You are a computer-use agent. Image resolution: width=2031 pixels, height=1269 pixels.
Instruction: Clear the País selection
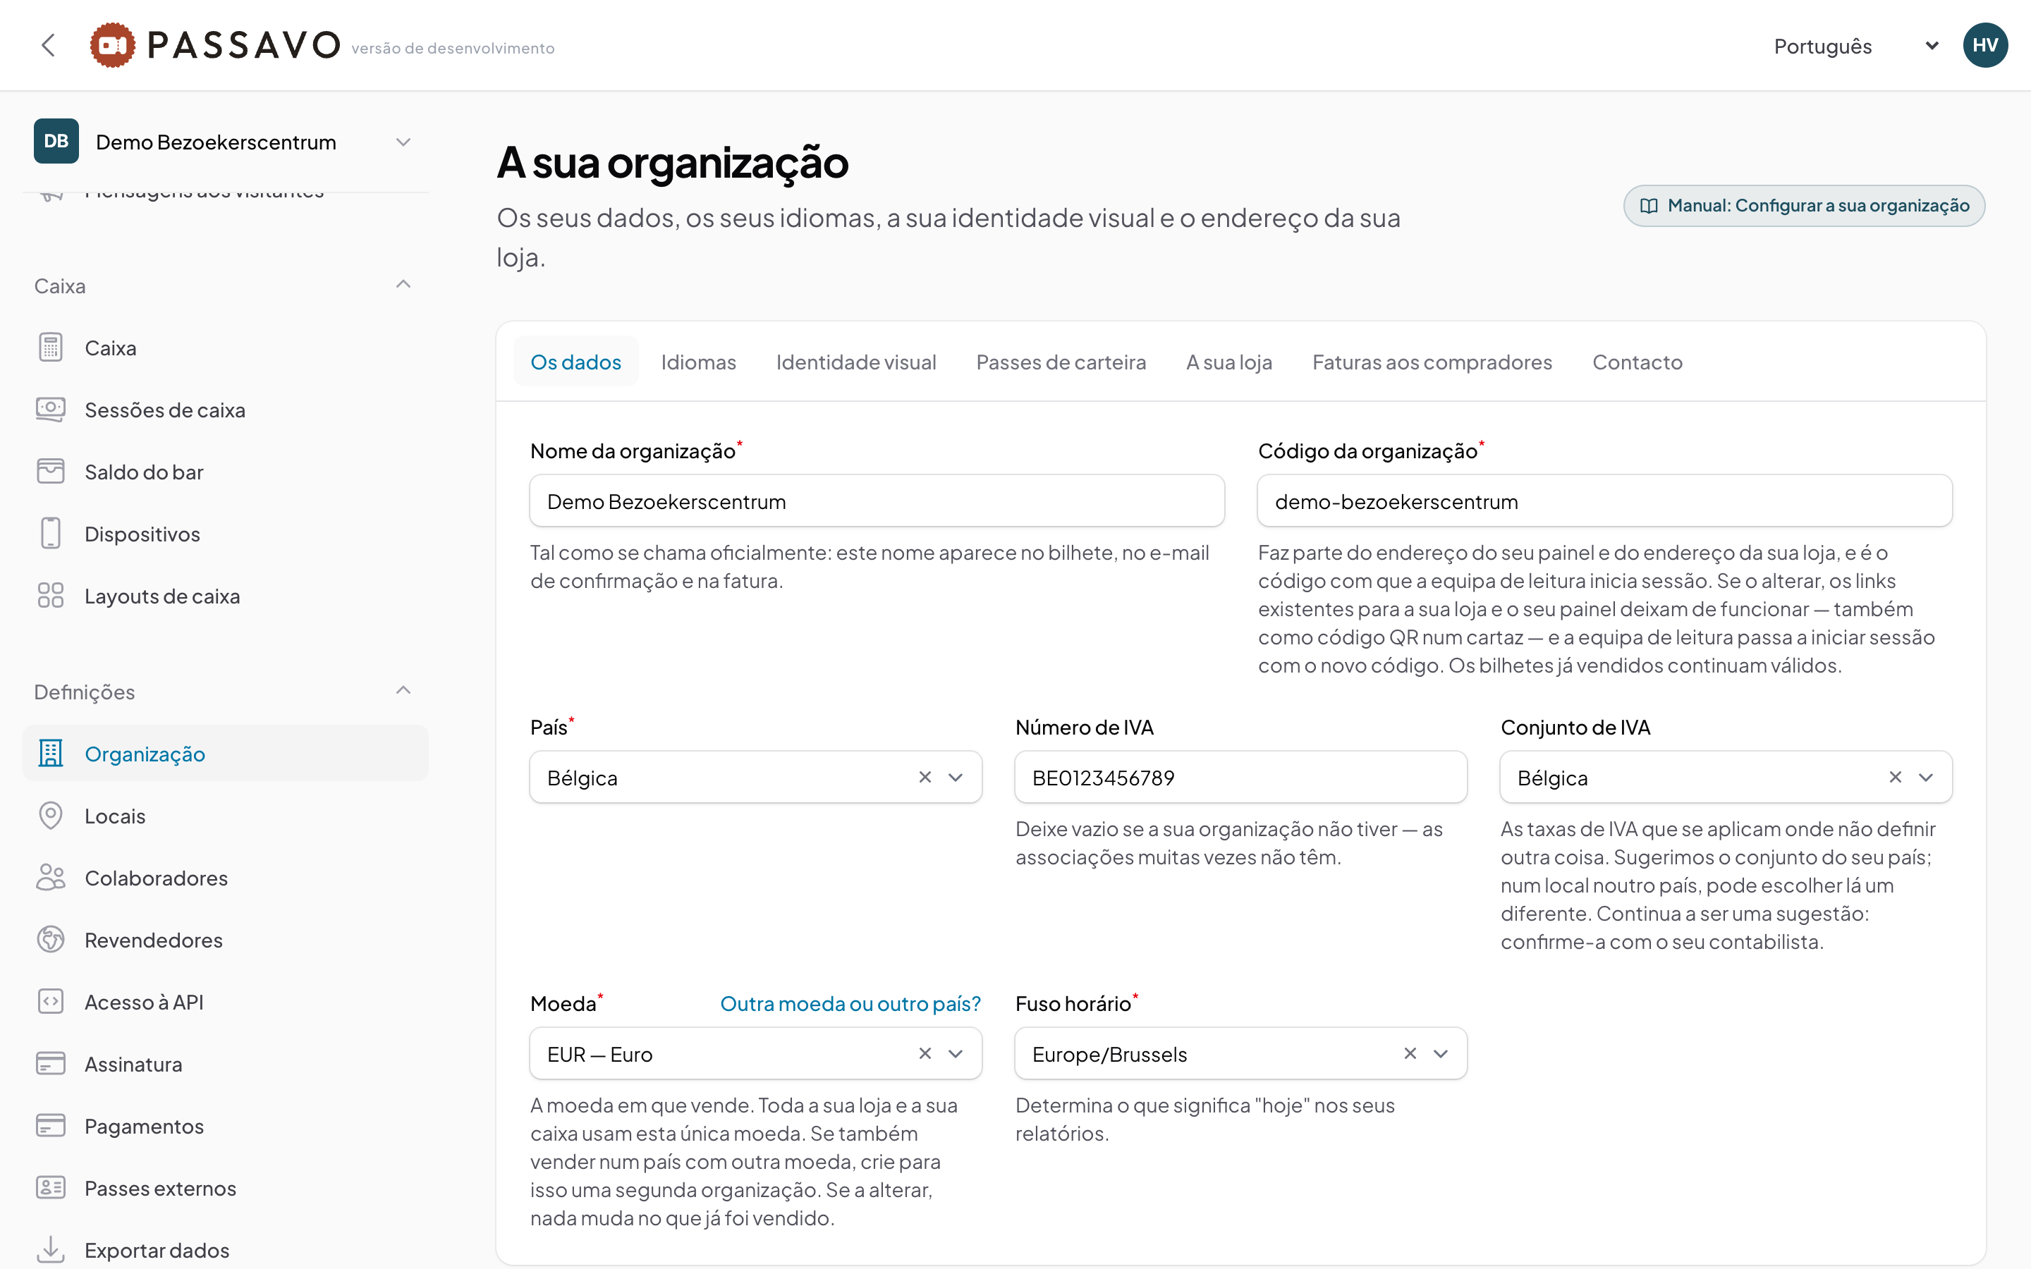point(925,777)
